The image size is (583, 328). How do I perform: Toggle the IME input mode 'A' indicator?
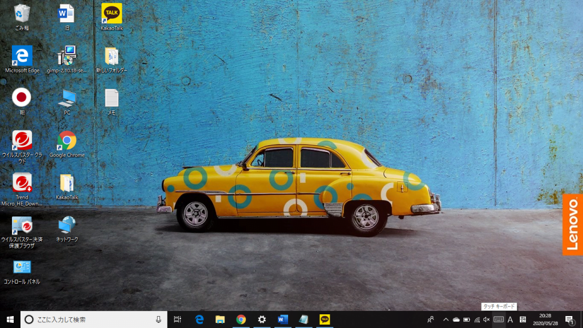click(510, 319)
